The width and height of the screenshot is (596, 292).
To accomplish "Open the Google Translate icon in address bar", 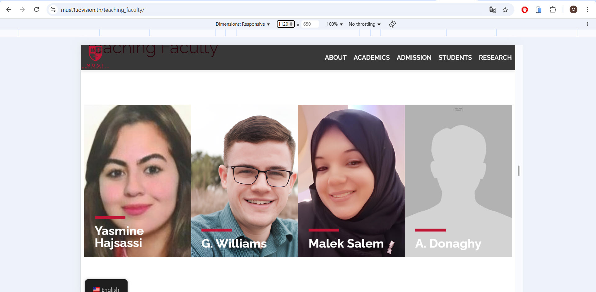I will pyautogui.click(x=493, y=10).
